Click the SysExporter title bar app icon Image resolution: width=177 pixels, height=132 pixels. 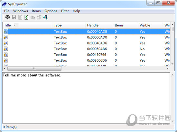(5, 4)
